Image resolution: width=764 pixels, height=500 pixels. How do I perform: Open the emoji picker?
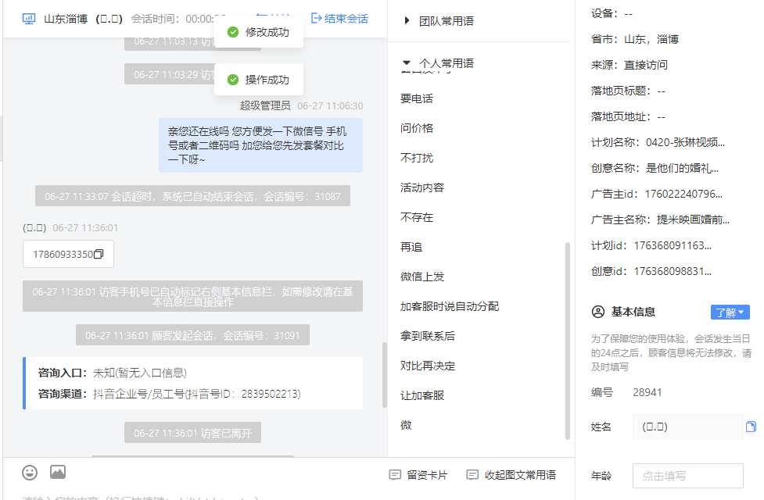(30, 472)
